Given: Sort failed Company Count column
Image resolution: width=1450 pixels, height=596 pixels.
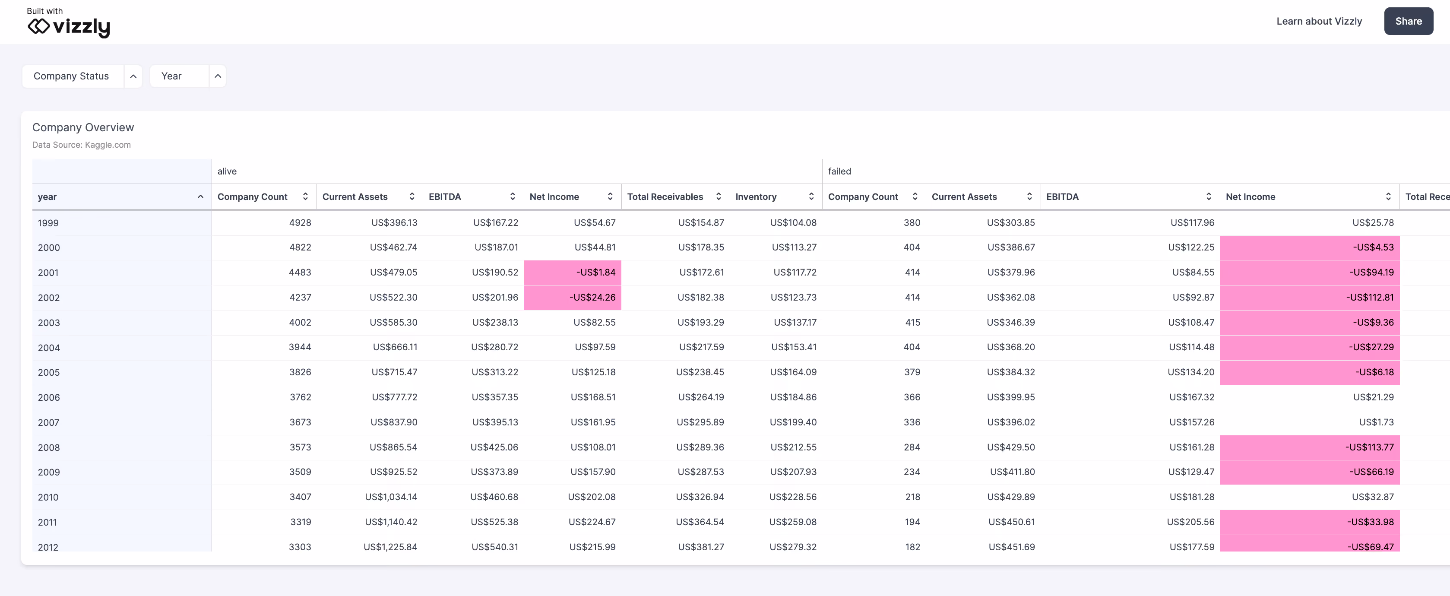Looking at the screenshot, I should [915, 197].
